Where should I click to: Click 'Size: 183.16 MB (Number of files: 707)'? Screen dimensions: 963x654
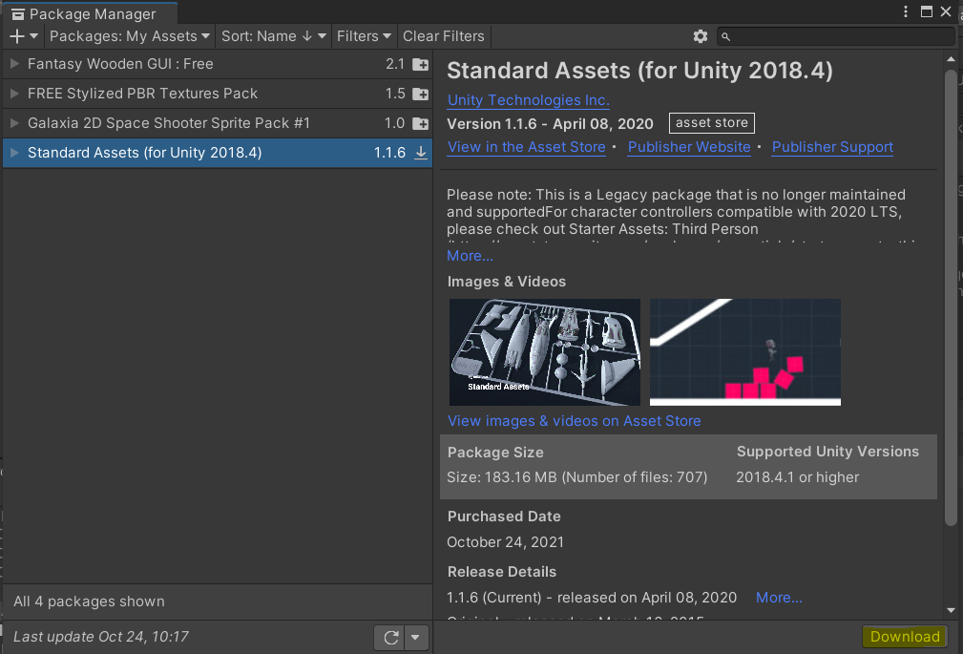click(x=576, y=477)
